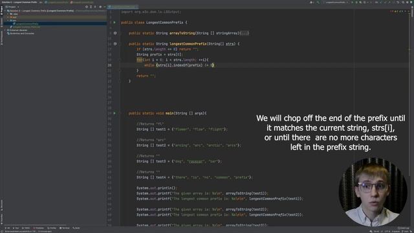
Task: Click the green Run button in toolbar
Action: (352, 2)
